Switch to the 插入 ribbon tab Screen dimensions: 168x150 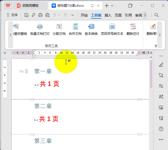pos(108,15)
